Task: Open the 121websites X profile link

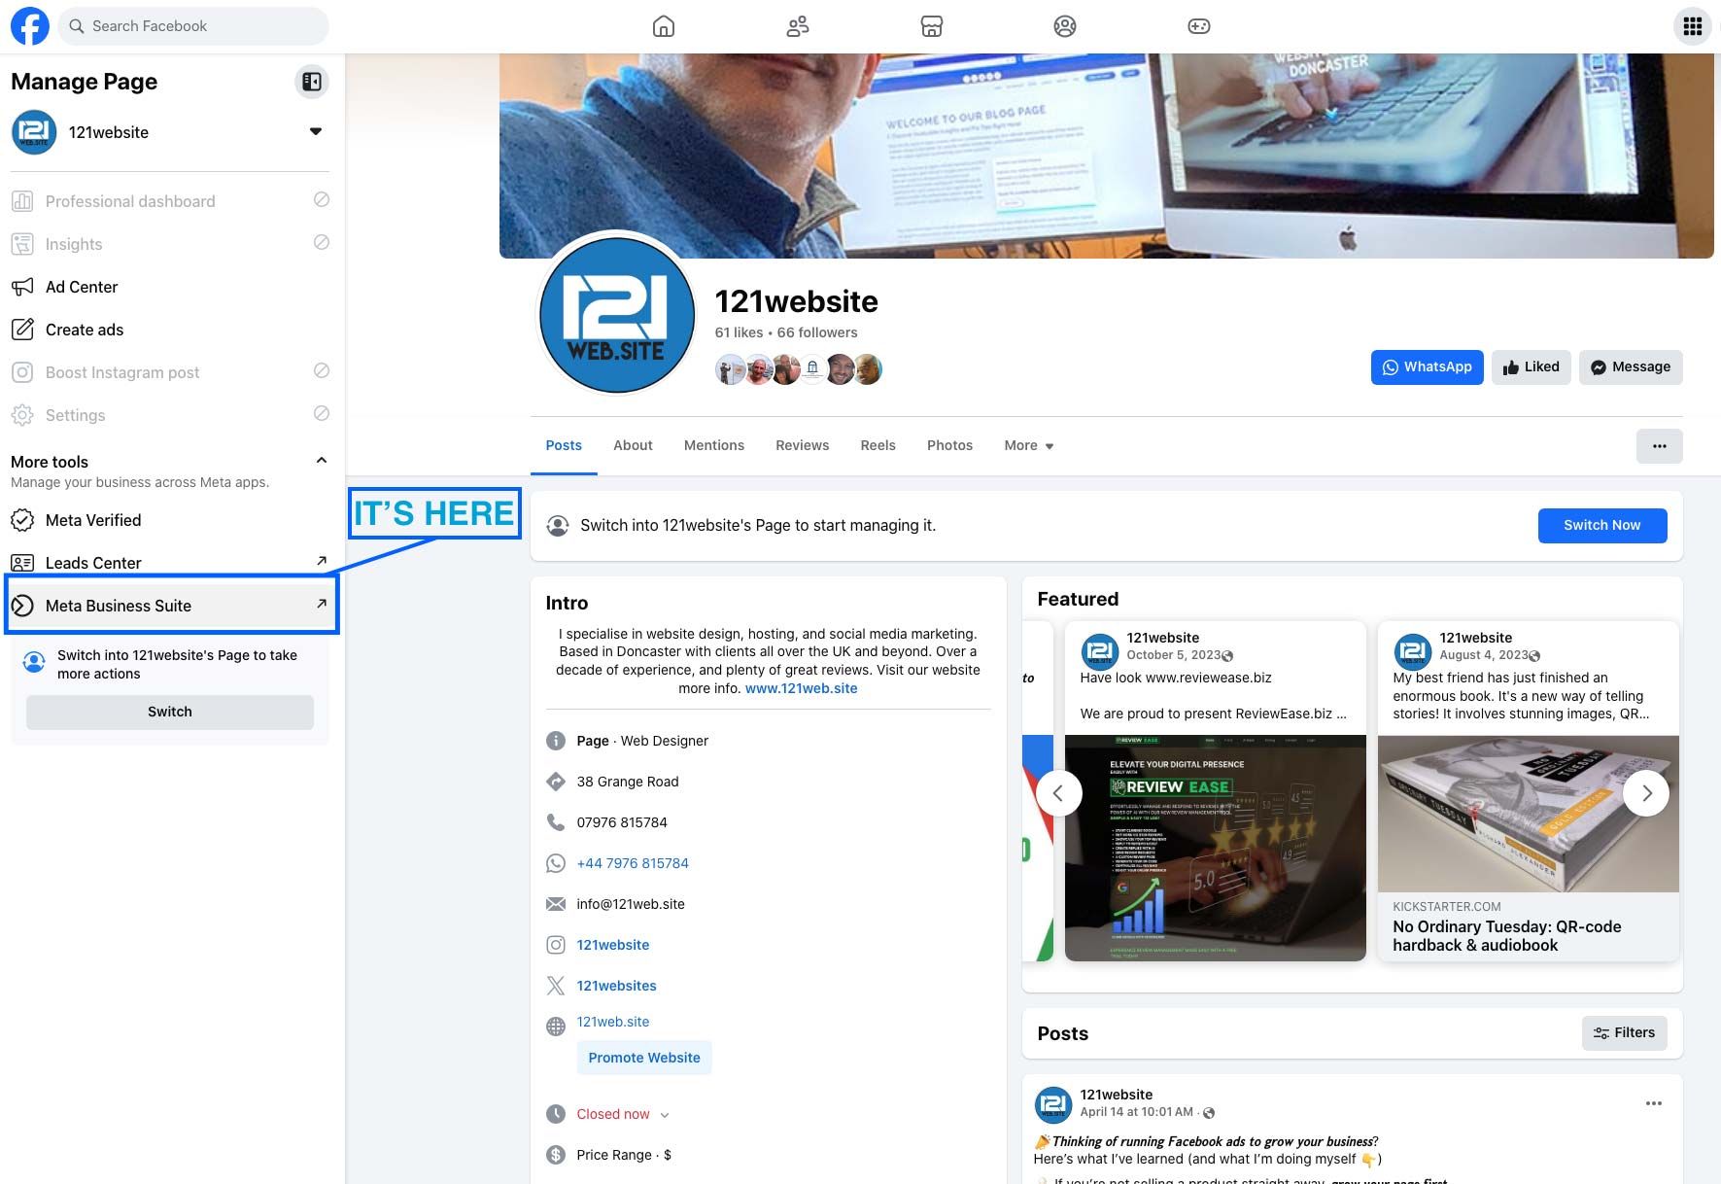Action: [617, 986]
